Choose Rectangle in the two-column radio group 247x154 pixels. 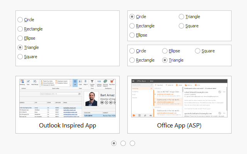(132, 26)
